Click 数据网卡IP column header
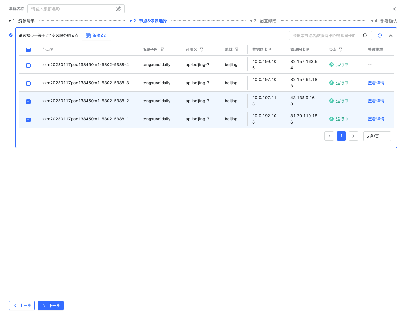 coord(261,50)
